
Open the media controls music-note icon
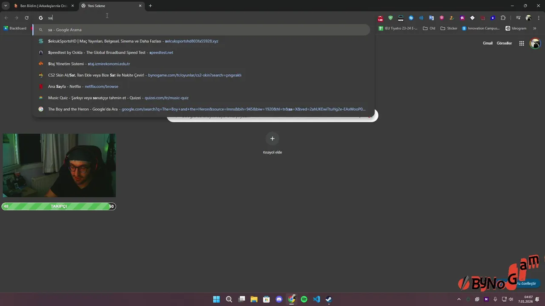click(x=518, y=18)
